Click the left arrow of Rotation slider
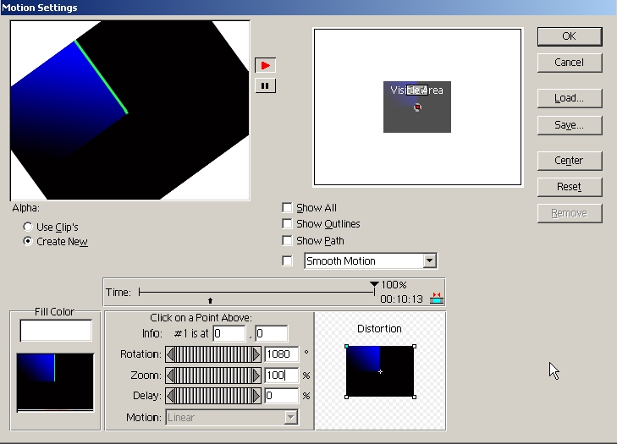Image resolution: width=617 pixels, height=444 pixels. click(x=169, y=354)
